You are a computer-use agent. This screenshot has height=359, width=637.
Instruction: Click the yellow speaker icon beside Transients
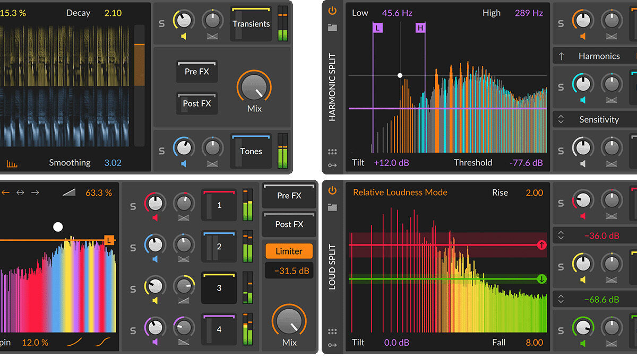pos(184,37)
